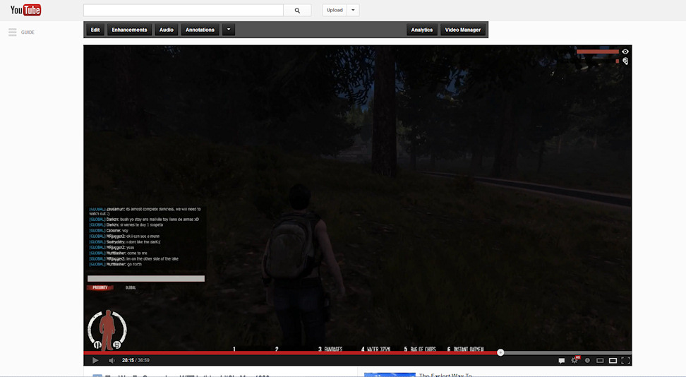Expand the dropdown next to Annotations

(229, 30)
